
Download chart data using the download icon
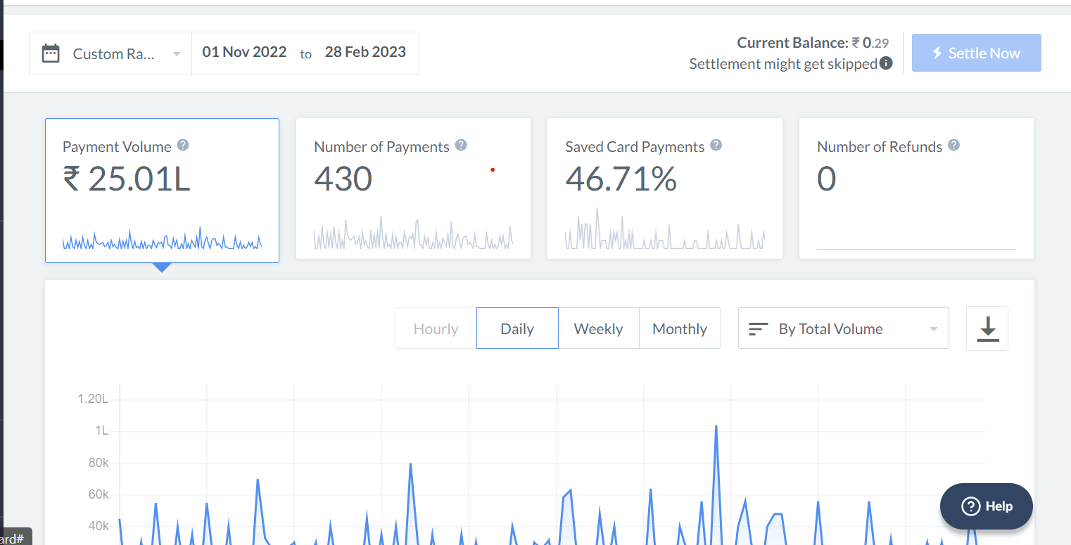pos(987,328)
